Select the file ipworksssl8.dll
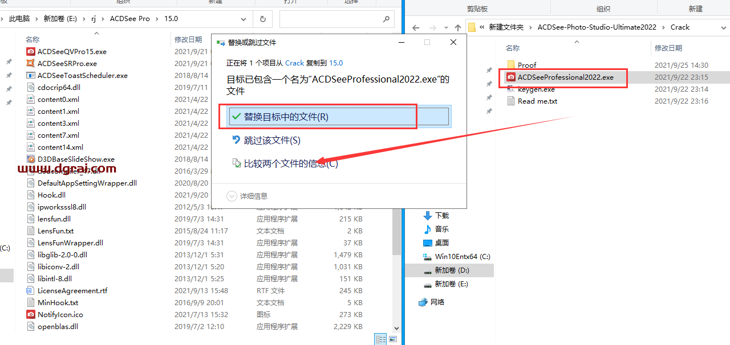The width and height of the screenshot is (730, 345). [62, 207]
